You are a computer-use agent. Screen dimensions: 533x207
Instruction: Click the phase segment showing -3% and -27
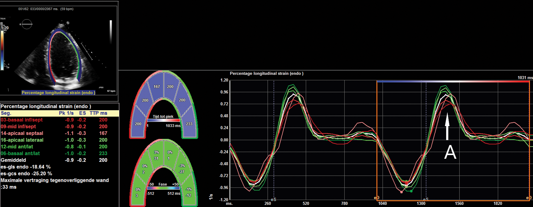coord(182,169)
